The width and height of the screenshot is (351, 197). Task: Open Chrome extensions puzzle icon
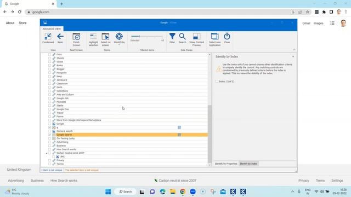coord(324,12)
